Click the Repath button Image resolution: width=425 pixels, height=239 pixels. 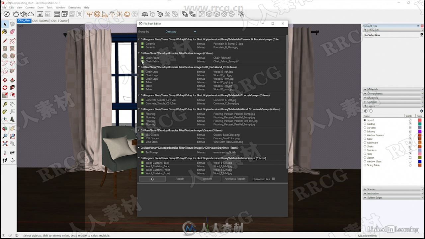click(x=180, y=179)
